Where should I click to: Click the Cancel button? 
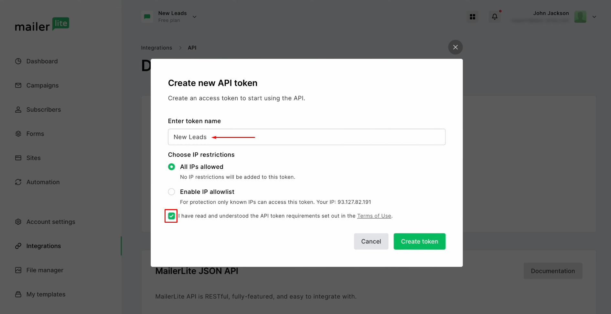pyautogui.click(x=371, y=241)
